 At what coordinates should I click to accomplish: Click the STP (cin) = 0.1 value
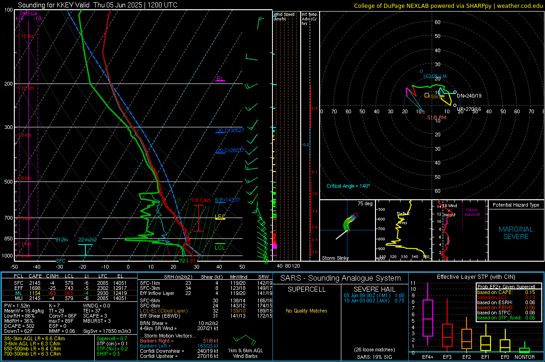click(x=112, y=344)
